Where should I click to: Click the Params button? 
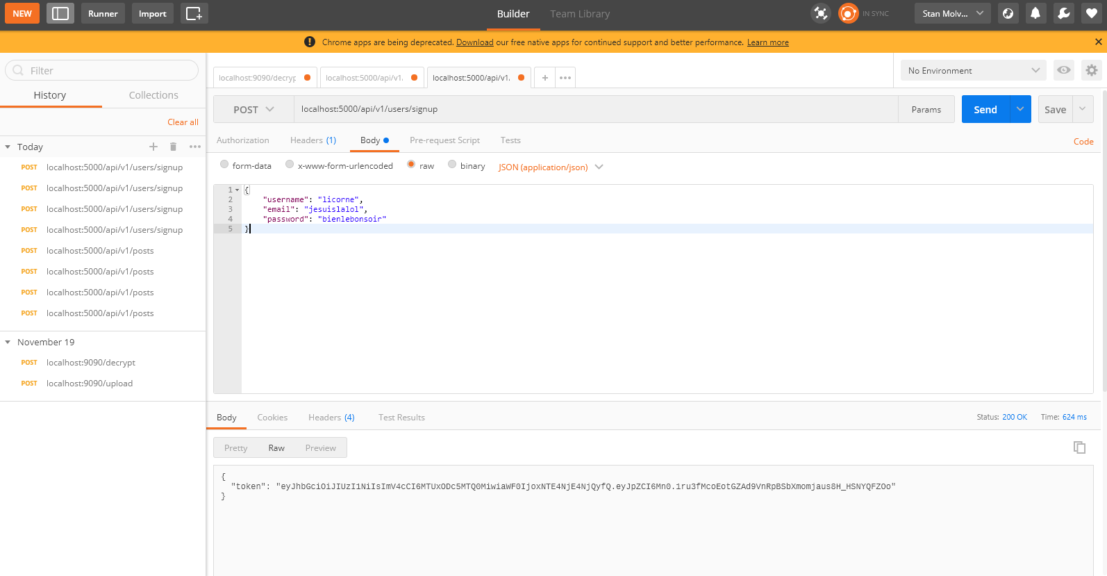click(926, 109)
